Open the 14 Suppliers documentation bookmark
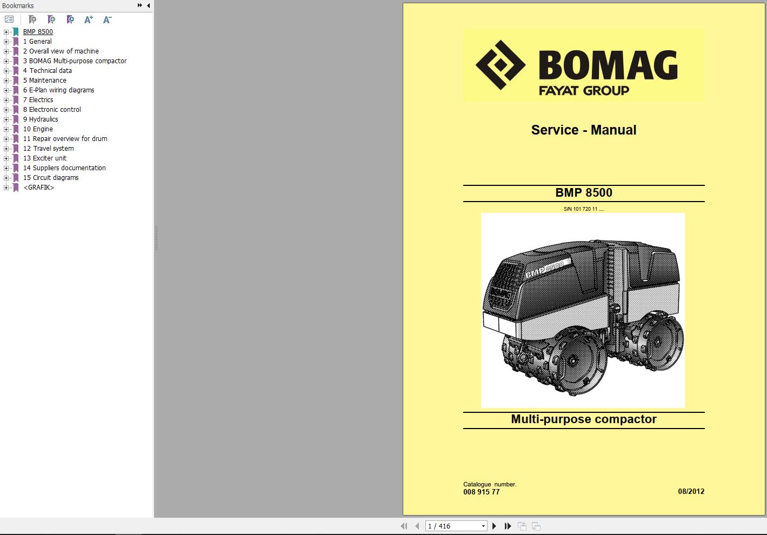767x535 pixels. (65, 168)
